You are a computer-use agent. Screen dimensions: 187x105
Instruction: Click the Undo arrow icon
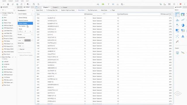click(x=4, y=4)
